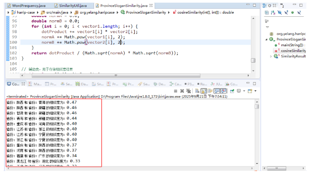Click console output line ending 0.34
The width and height of the screenshot is (311, 175).
42,156
